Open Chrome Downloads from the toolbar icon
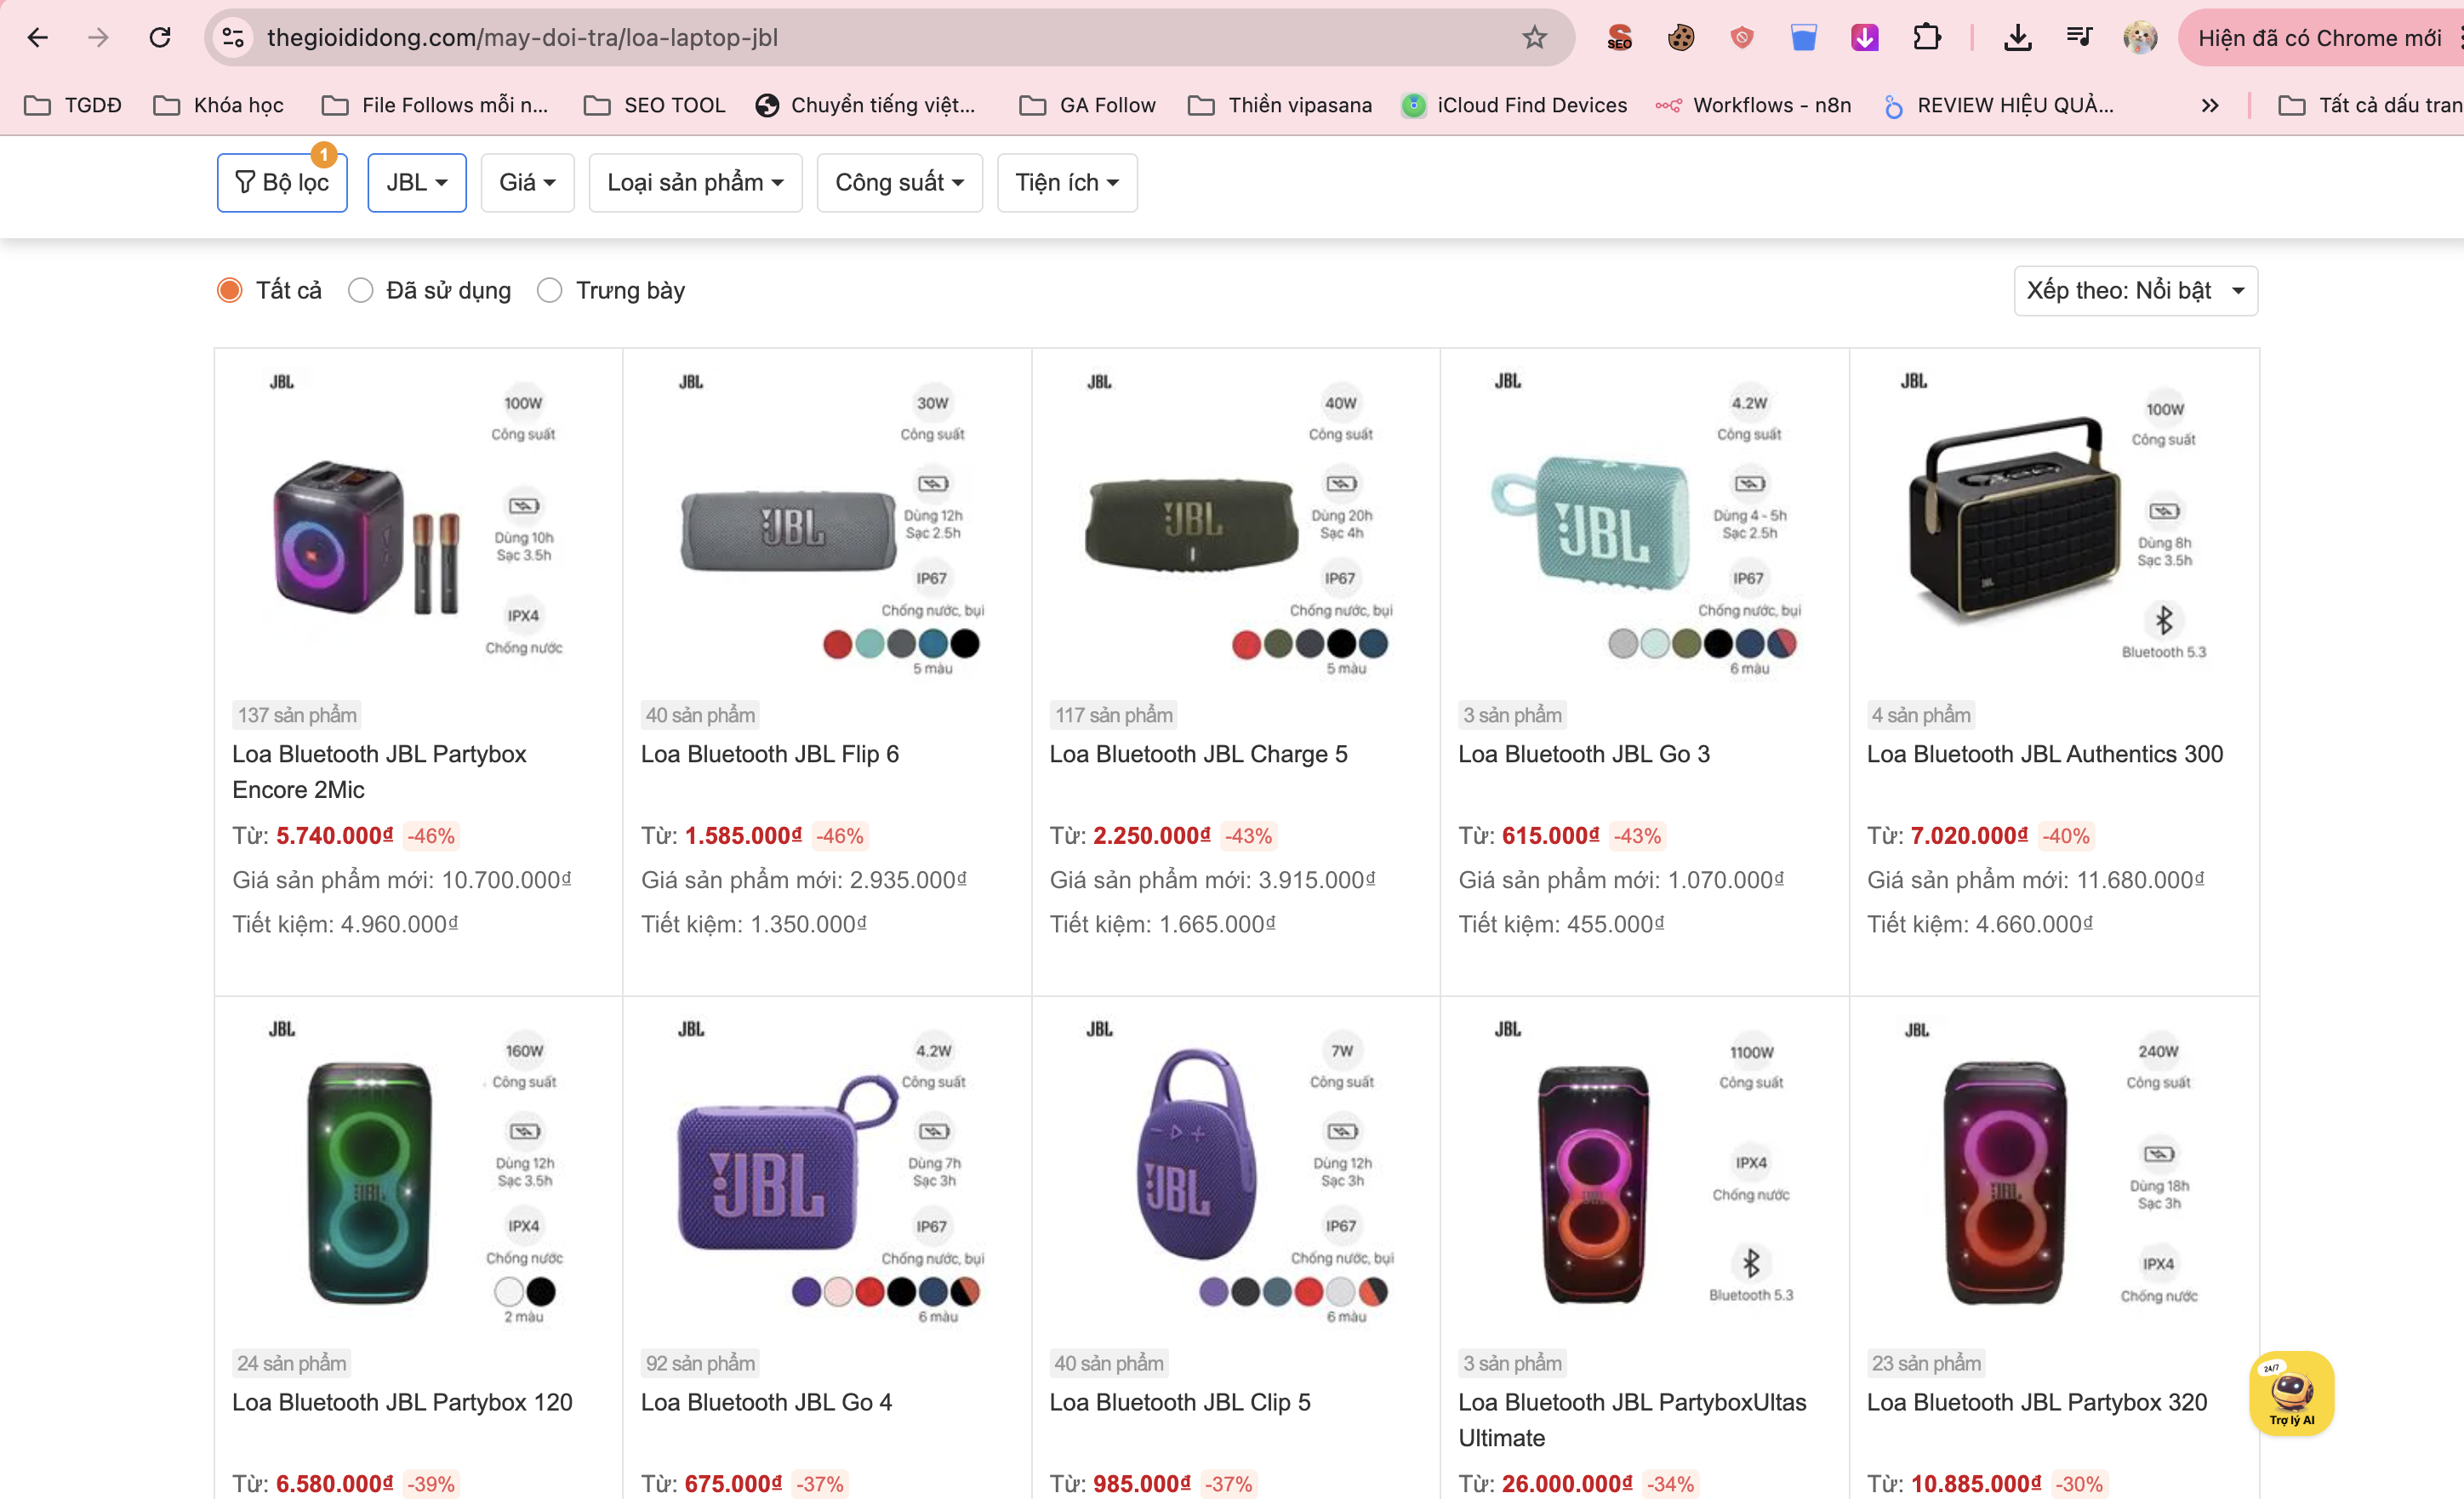2464x1499 pixels. [x=2018, y=37]
